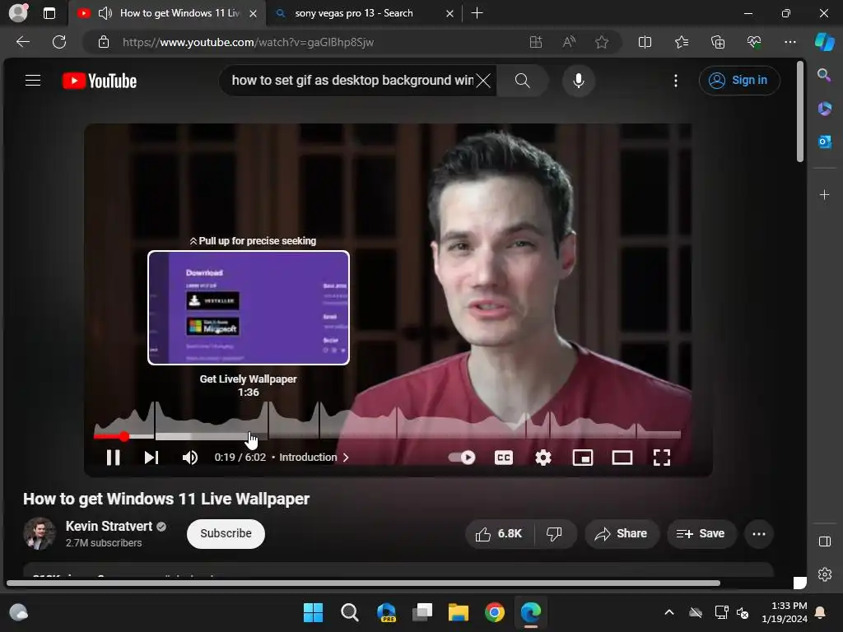Click the Get Lively Wallpaper preview thumbnail

coord(249,308)
